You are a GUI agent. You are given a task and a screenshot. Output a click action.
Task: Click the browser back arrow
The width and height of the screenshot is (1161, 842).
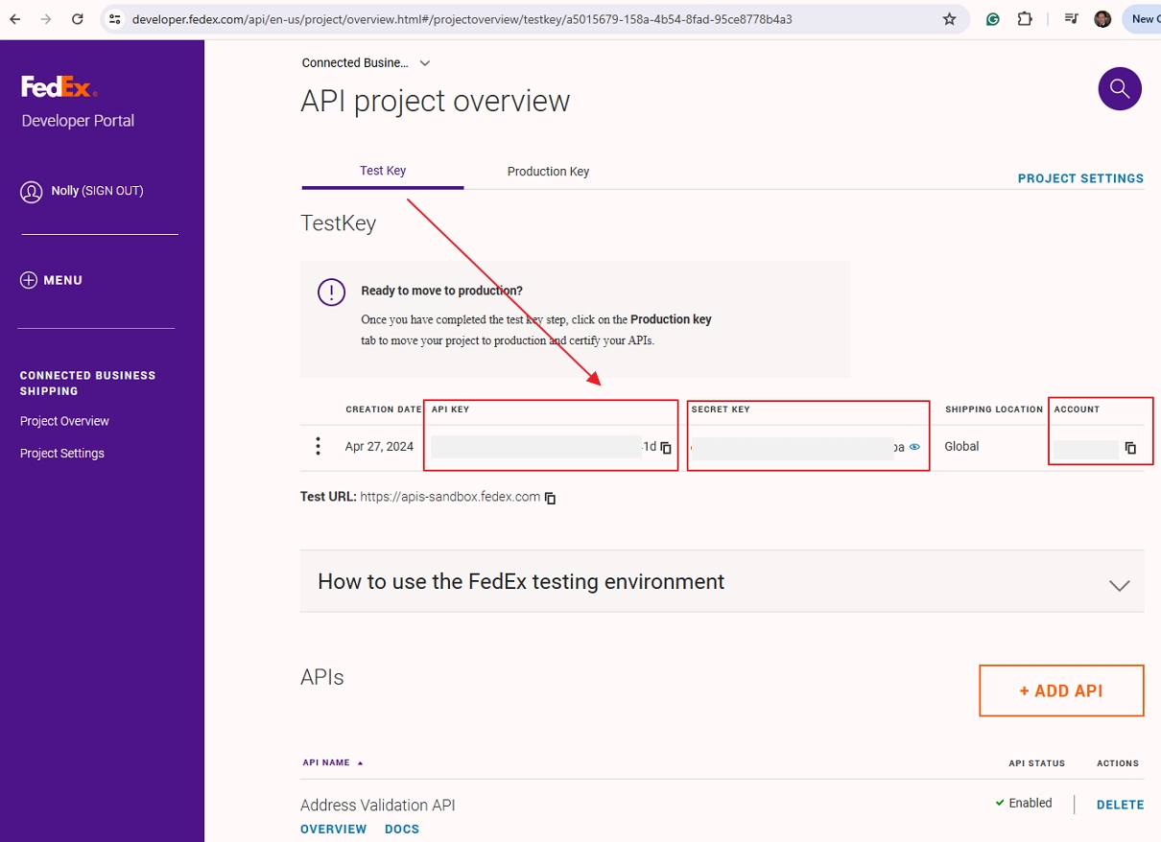[15, 19]
